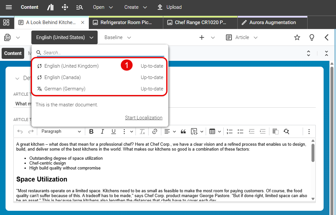
Task: Open the dashboard grid icon
Action: pos(6,22)
